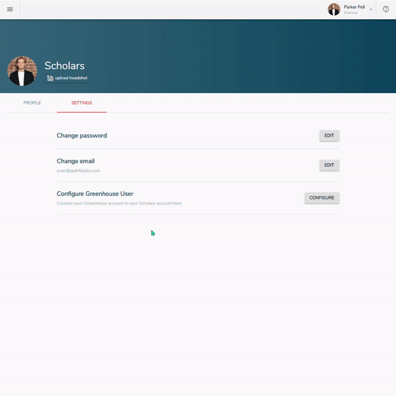Click the evan@quikfixjobs.com email text

click(79, 171)
